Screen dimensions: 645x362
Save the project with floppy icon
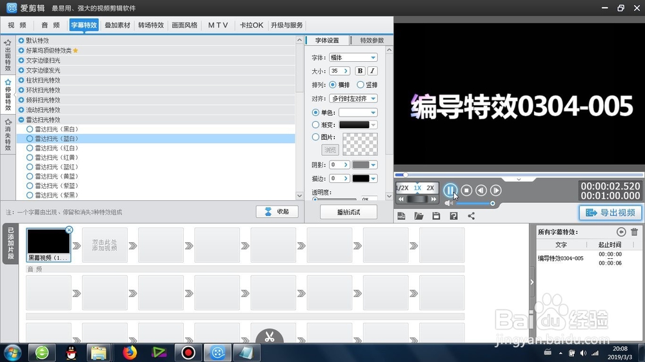pos(436,216)
